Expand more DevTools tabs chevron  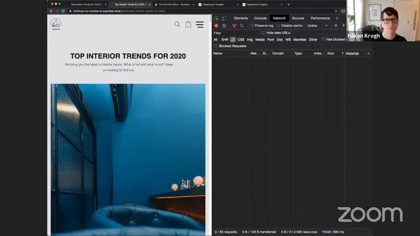click(337, 18)
